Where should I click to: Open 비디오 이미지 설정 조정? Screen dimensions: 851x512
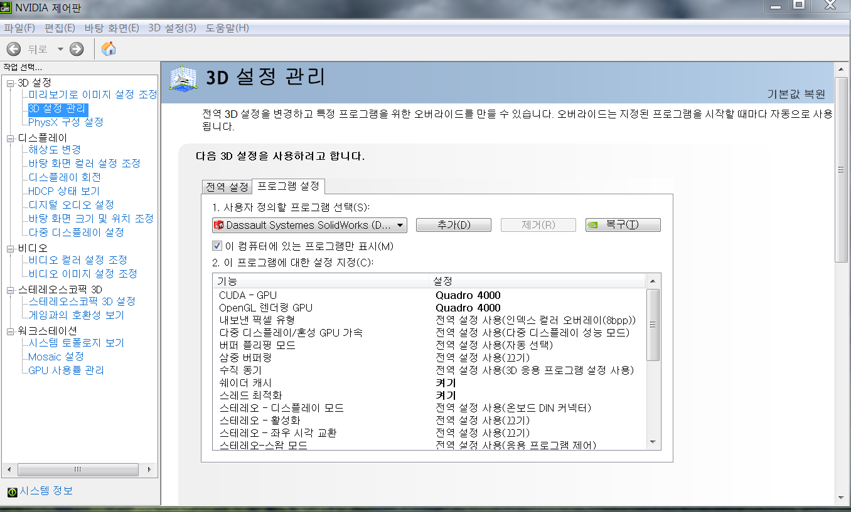(83, 274)
